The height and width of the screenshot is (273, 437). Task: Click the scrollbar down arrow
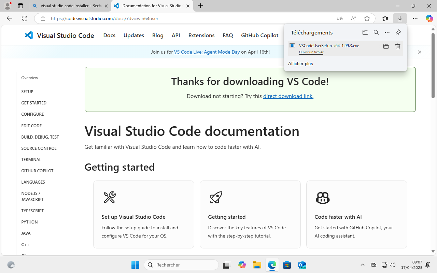point(433,252)
